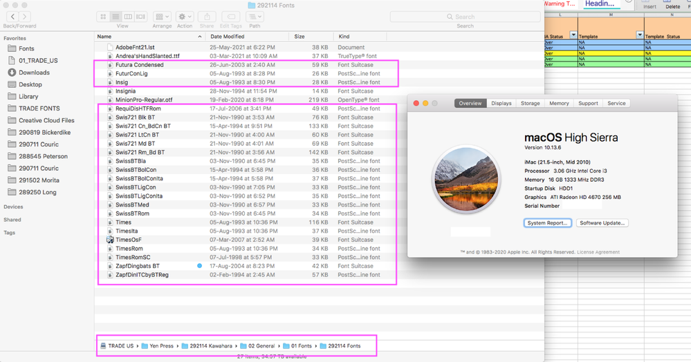Go forward in Finder history
The width and height of the screenshot is (691, 362).
tap(25, 17)
